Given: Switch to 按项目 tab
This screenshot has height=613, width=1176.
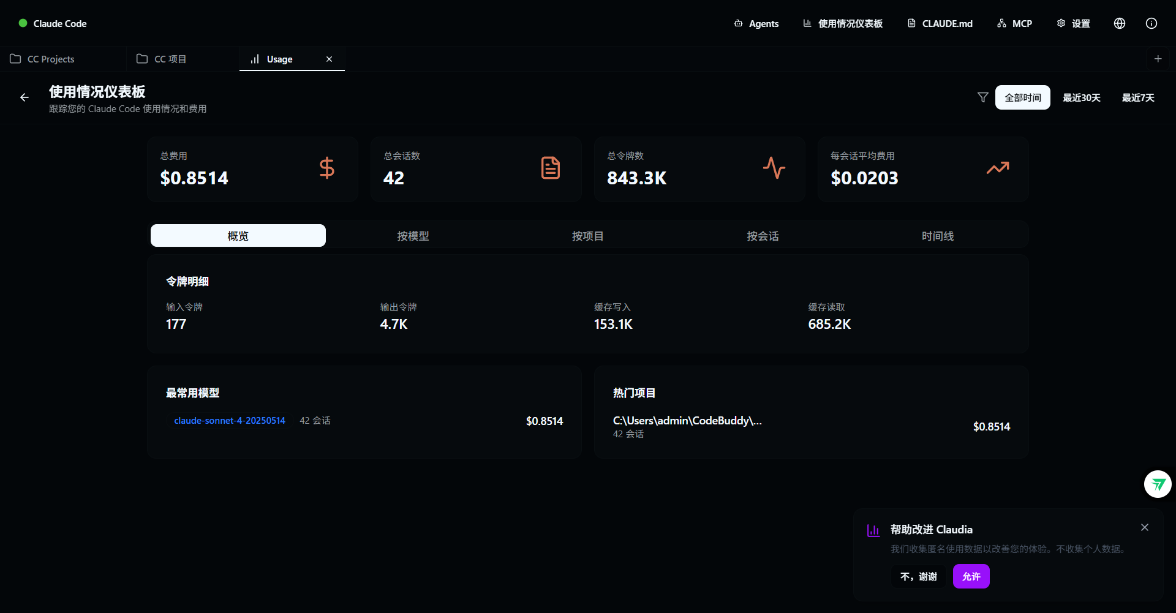Looking at the screenshot, I should (x=588, y=236).
